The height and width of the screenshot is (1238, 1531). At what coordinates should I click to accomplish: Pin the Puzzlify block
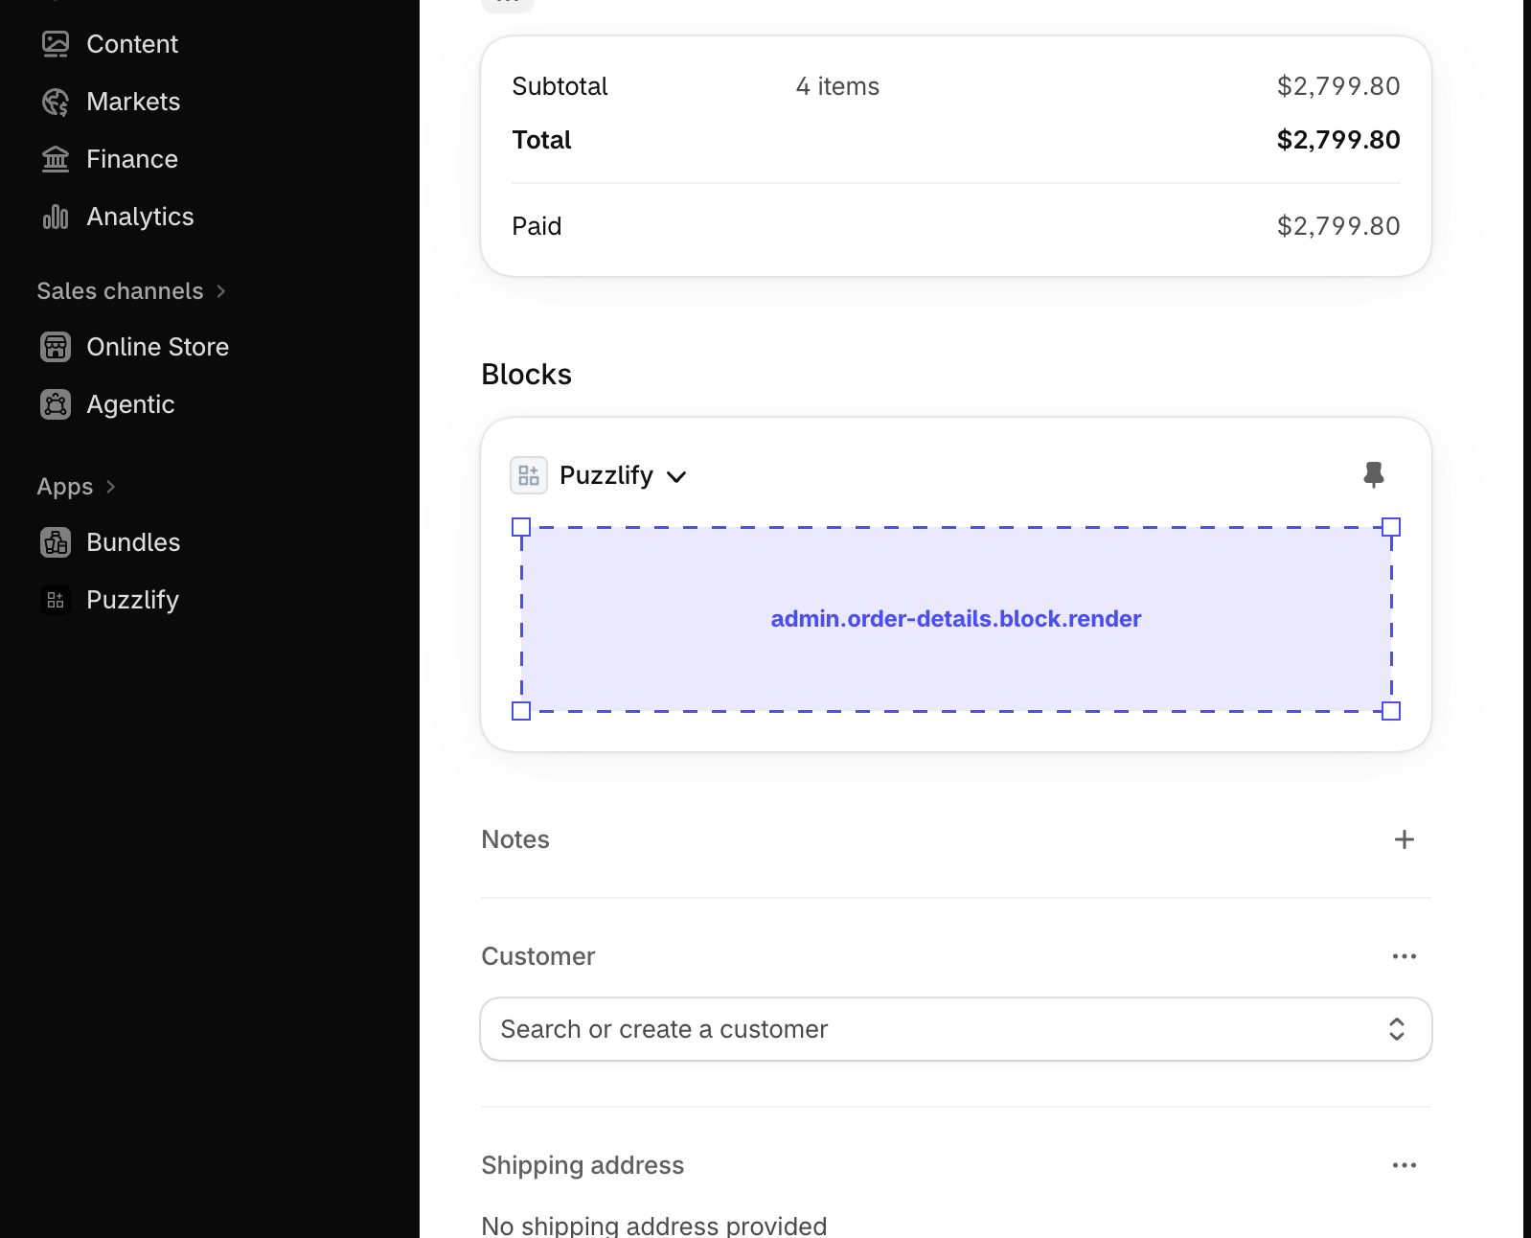pos(1374,474)
